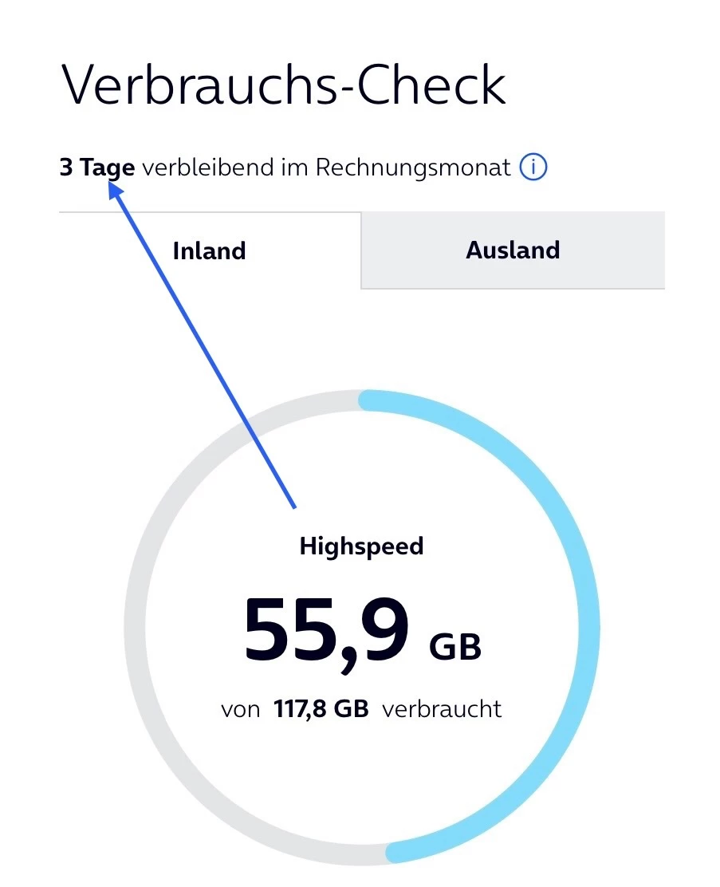This screenshot has width=720, height=887.
Task: Click the word "verbraucht" below usage
Action: click(x=443, y=709)
